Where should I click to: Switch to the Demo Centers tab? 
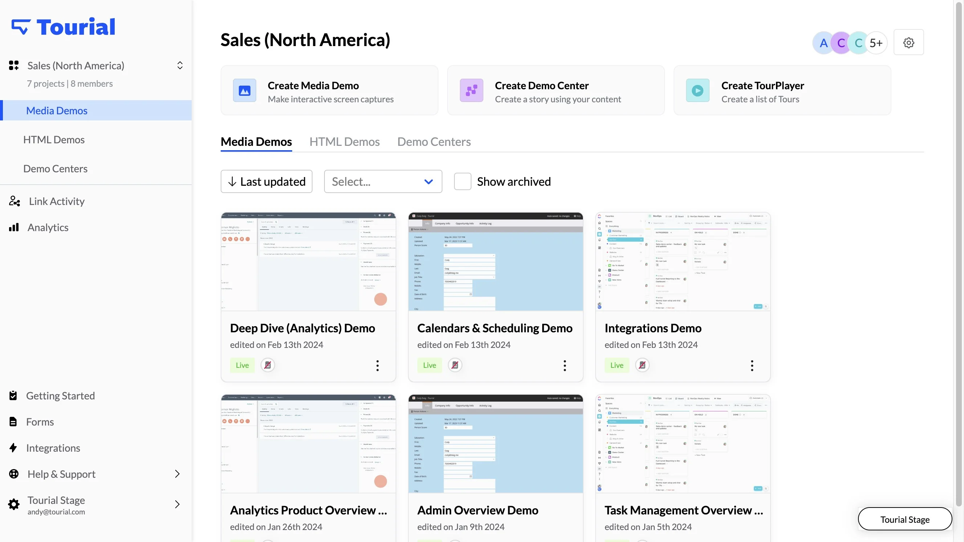(x=434, y=142)
